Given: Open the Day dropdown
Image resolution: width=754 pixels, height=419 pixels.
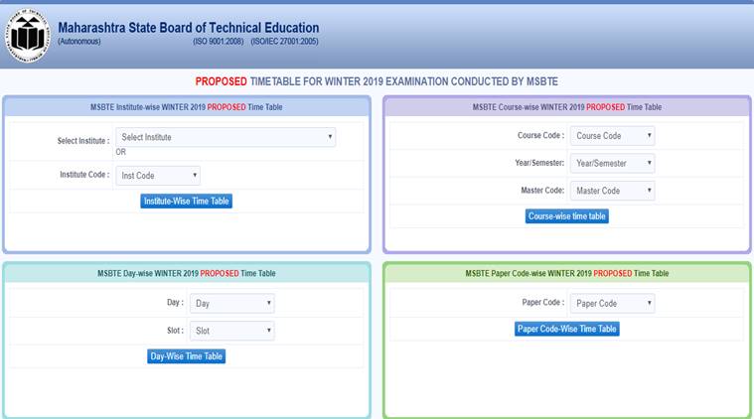Looking at the screenshot, I should (231, 304).
